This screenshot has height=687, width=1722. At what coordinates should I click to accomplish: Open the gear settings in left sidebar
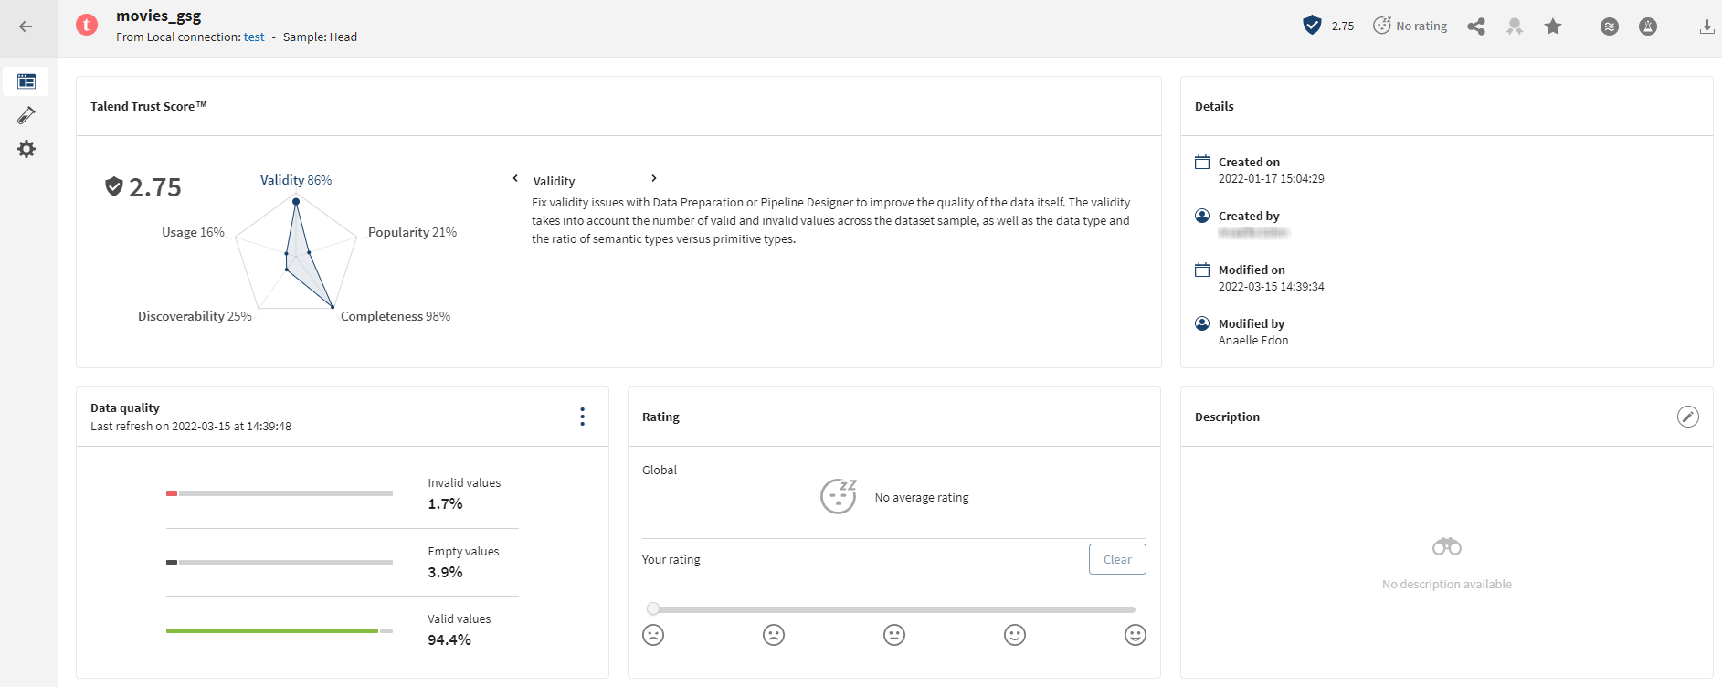tap(26, 149)
